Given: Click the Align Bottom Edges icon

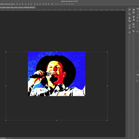Looking at the screenshot, I should tap(23, 4).
